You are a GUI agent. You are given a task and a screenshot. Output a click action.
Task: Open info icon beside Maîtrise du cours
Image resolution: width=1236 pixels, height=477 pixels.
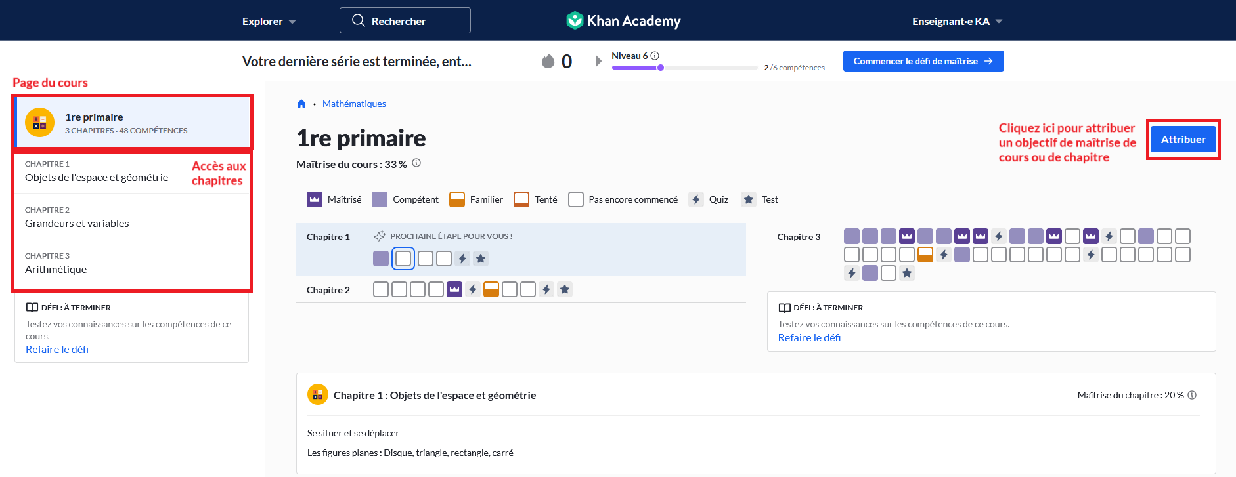coord(416,163)
